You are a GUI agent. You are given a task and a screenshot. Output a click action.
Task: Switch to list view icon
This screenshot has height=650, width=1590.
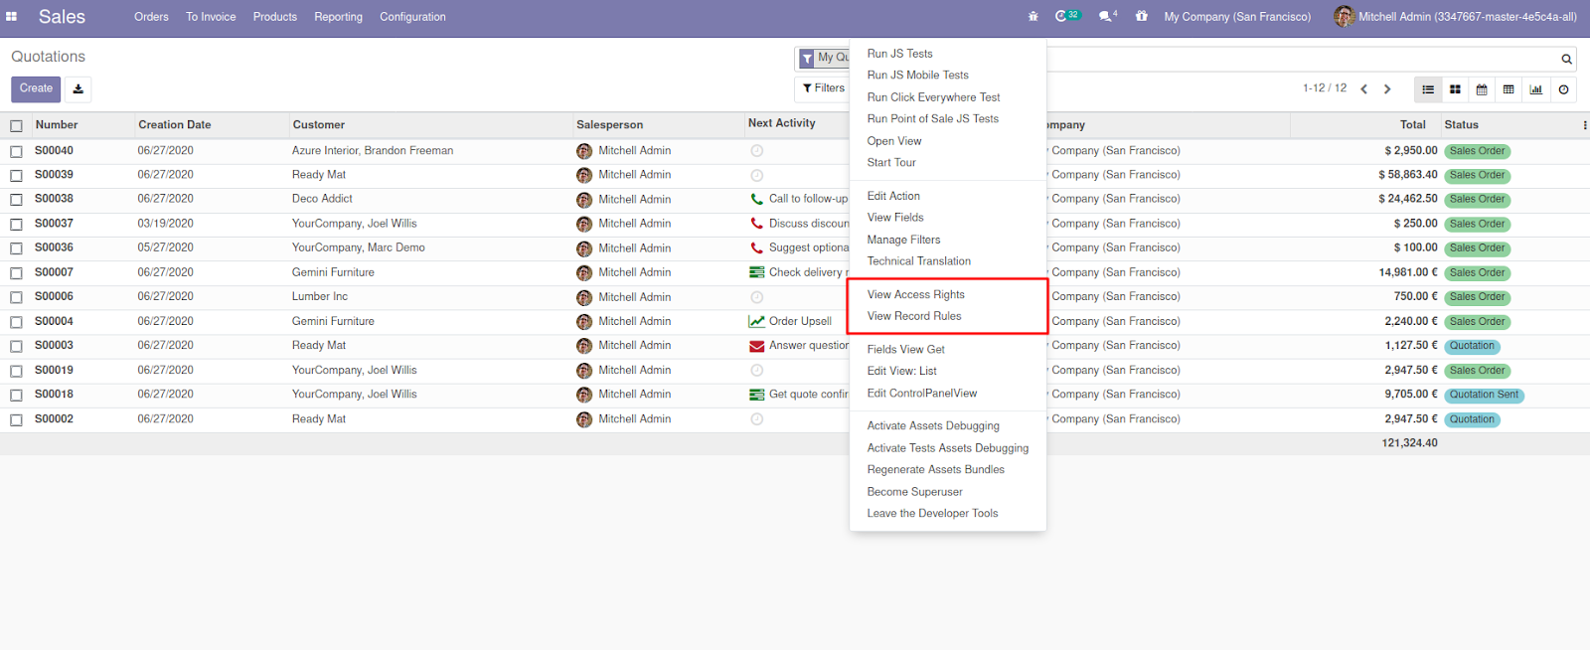[1428, 89]
